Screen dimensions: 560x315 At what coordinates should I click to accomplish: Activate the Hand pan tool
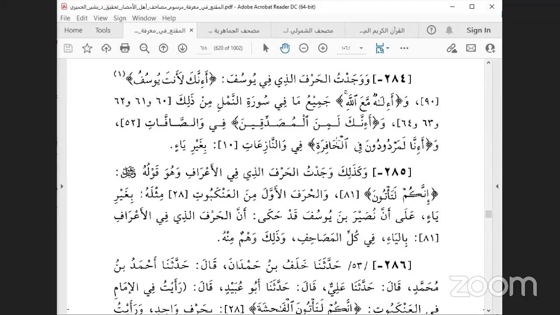tap(285, 48)
